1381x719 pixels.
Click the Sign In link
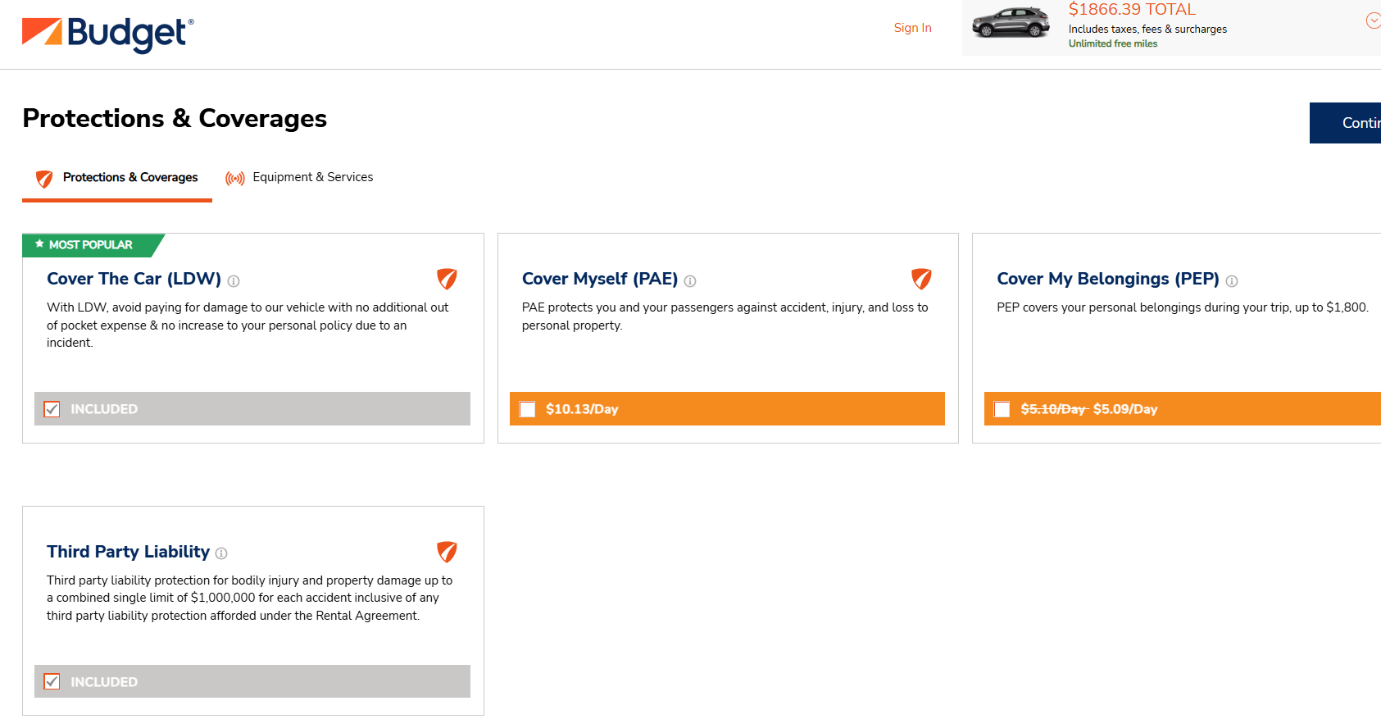pyautogui.click(x=912, y=28)
